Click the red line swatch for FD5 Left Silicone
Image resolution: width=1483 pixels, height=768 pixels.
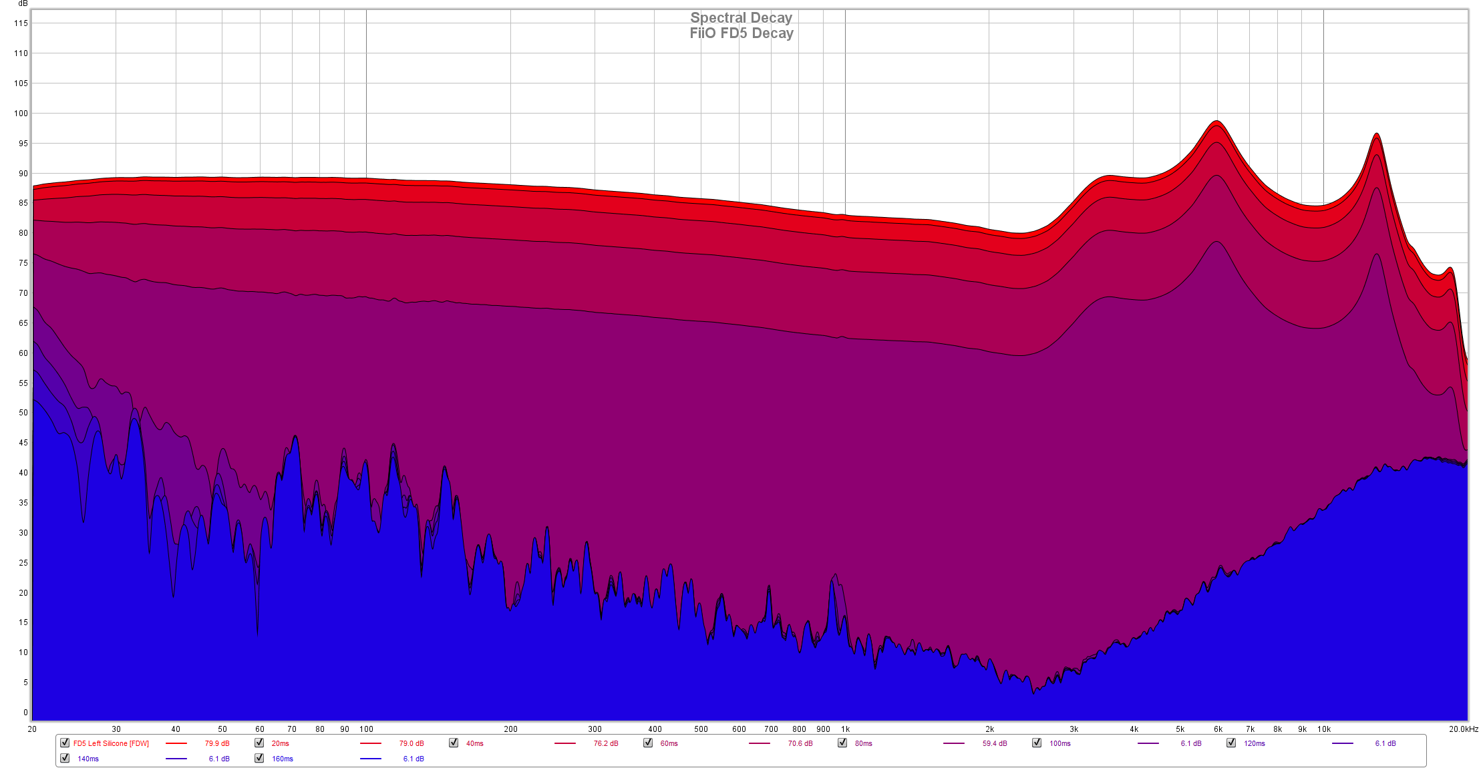[176, 743]
